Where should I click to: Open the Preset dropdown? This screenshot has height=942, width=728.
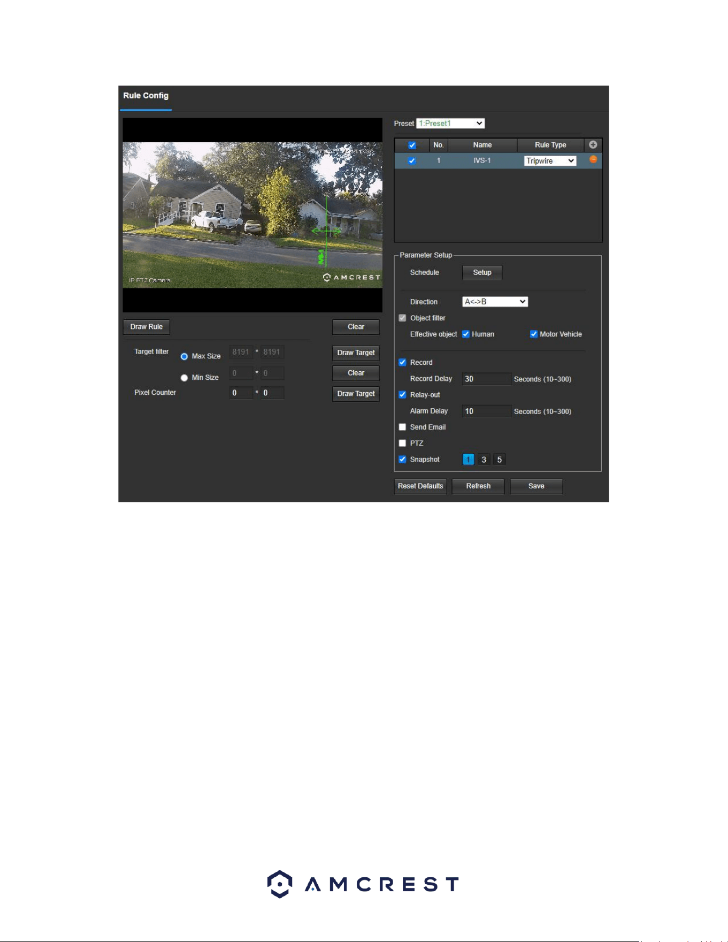(x=450, y=123)
